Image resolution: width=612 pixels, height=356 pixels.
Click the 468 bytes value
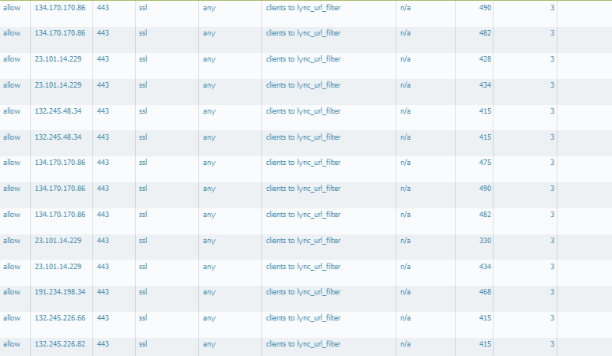(485, 292)
